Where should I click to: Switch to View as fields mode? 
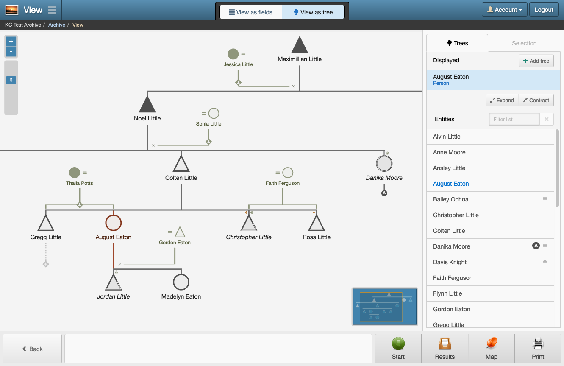pos(250,12)
